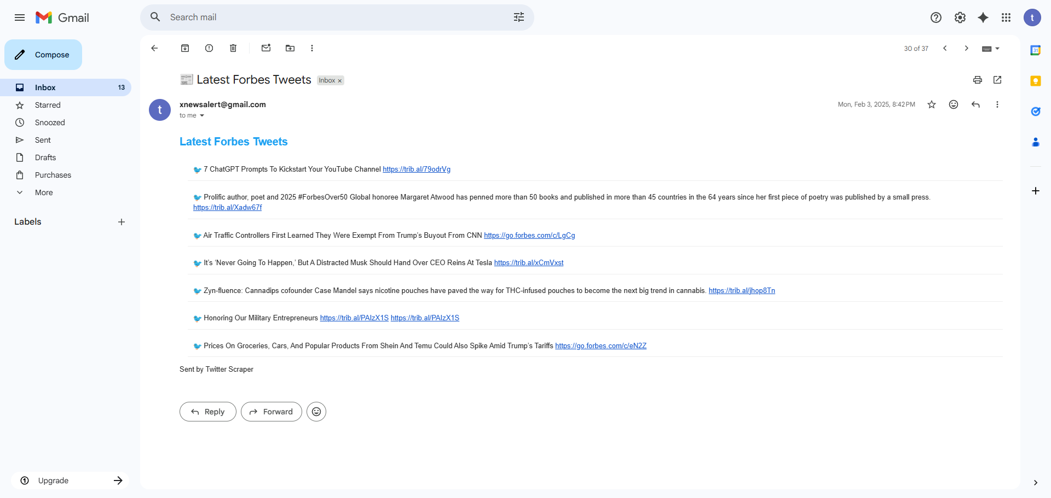The image size is (1051, 498).
Task: Open the Starred folder
Action: coord(48,105)
